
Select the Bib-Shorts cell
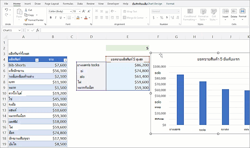pyautogui.click(x=23, y=65)
